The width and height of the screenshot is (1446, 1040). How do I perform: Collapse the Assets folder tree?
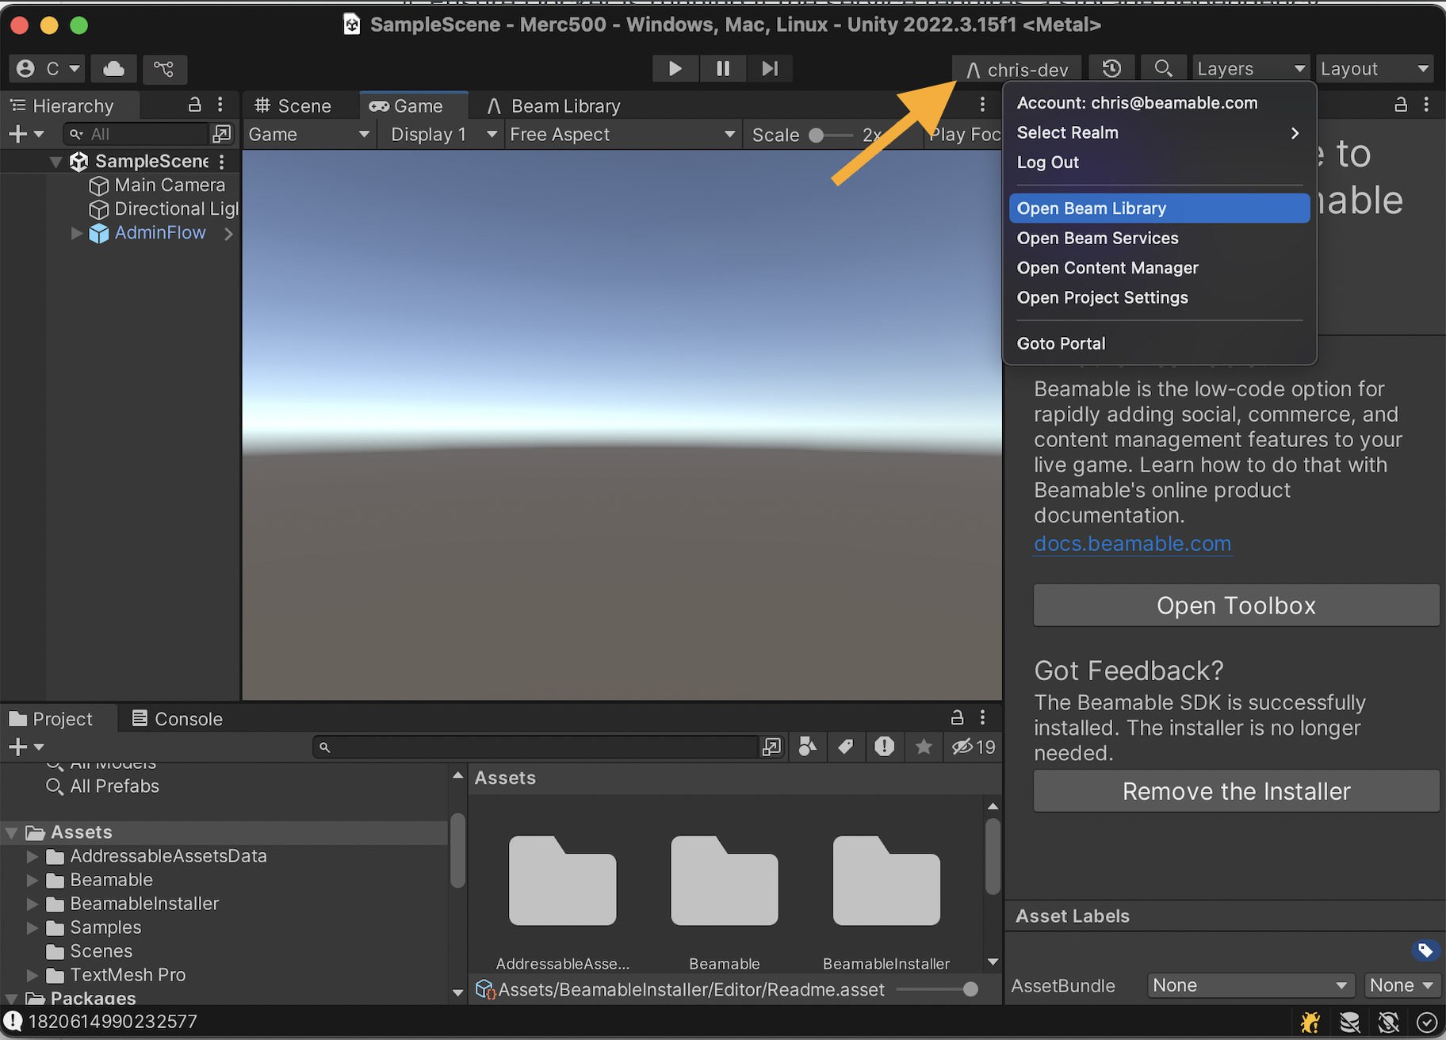pyautogui.click(x=11, y=832)
